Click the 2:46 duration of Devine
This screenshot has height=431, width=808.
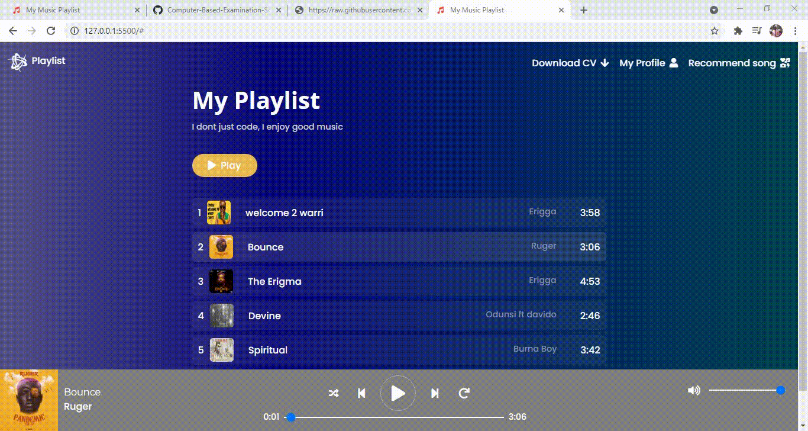click(590, 316)
